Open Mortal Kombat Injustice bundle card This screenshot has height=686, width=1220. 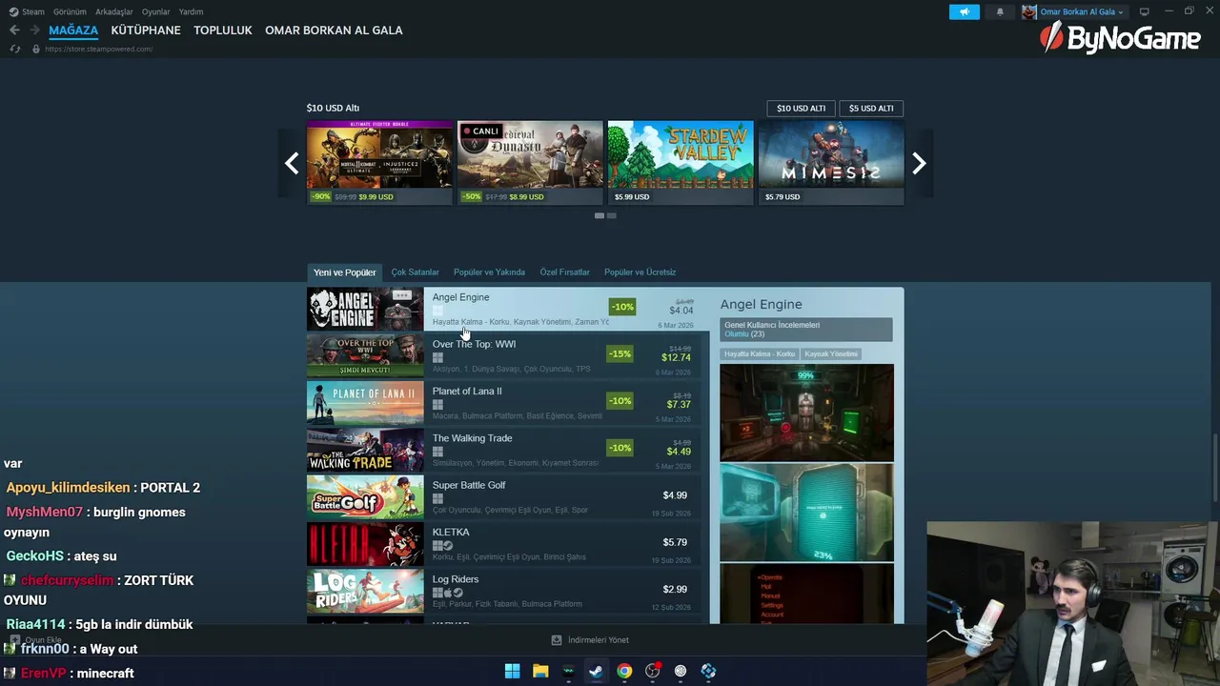[x=379, y=163]
